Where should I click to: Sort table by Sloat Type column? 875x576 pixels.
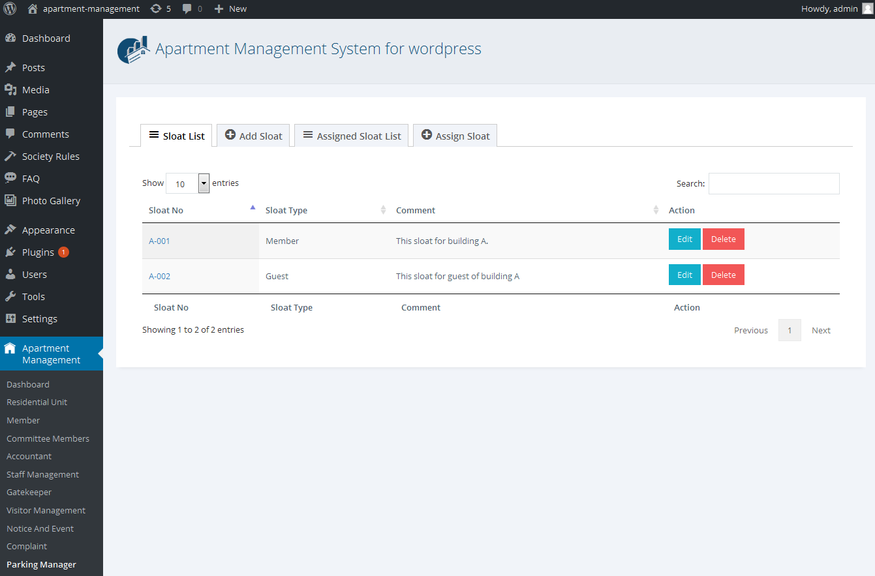324,210
